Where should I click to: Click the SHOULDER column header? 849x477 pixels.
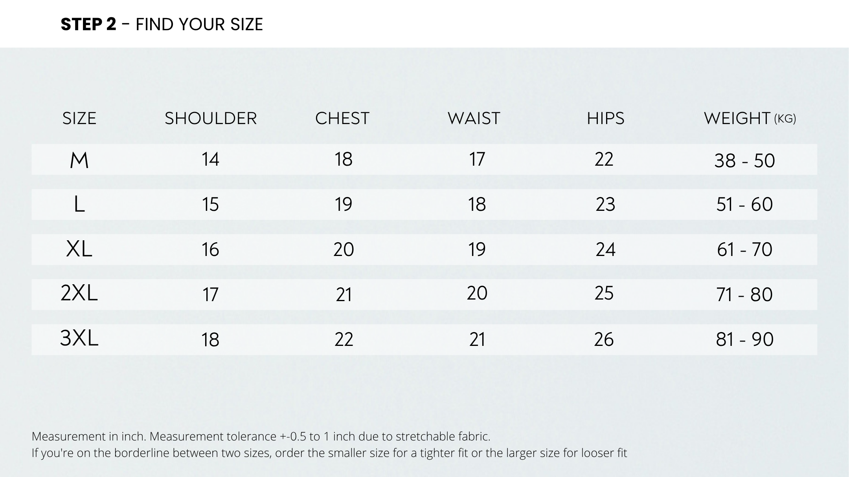click(211, 118)
